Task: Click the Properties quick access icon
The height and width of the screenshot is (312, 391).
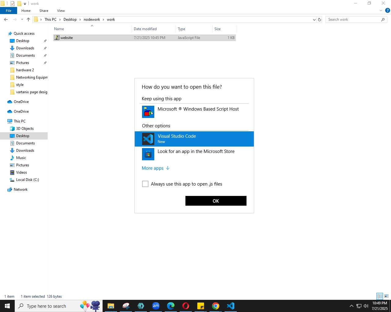Action: pos(13,4)
